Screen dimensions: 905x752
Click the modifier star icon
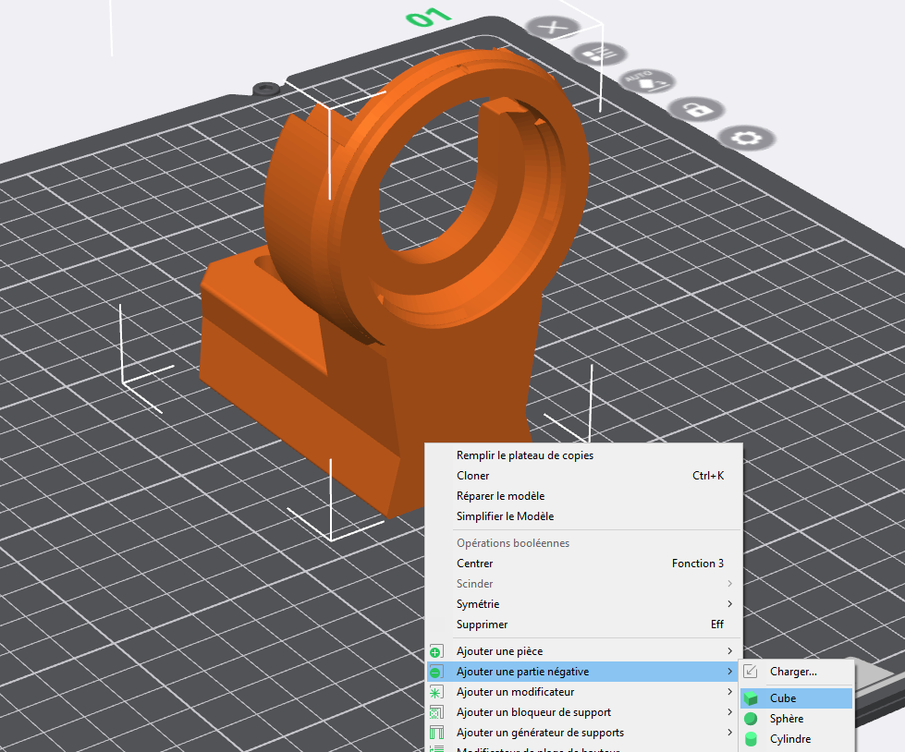pyautogui.click(x=436, y=692)
